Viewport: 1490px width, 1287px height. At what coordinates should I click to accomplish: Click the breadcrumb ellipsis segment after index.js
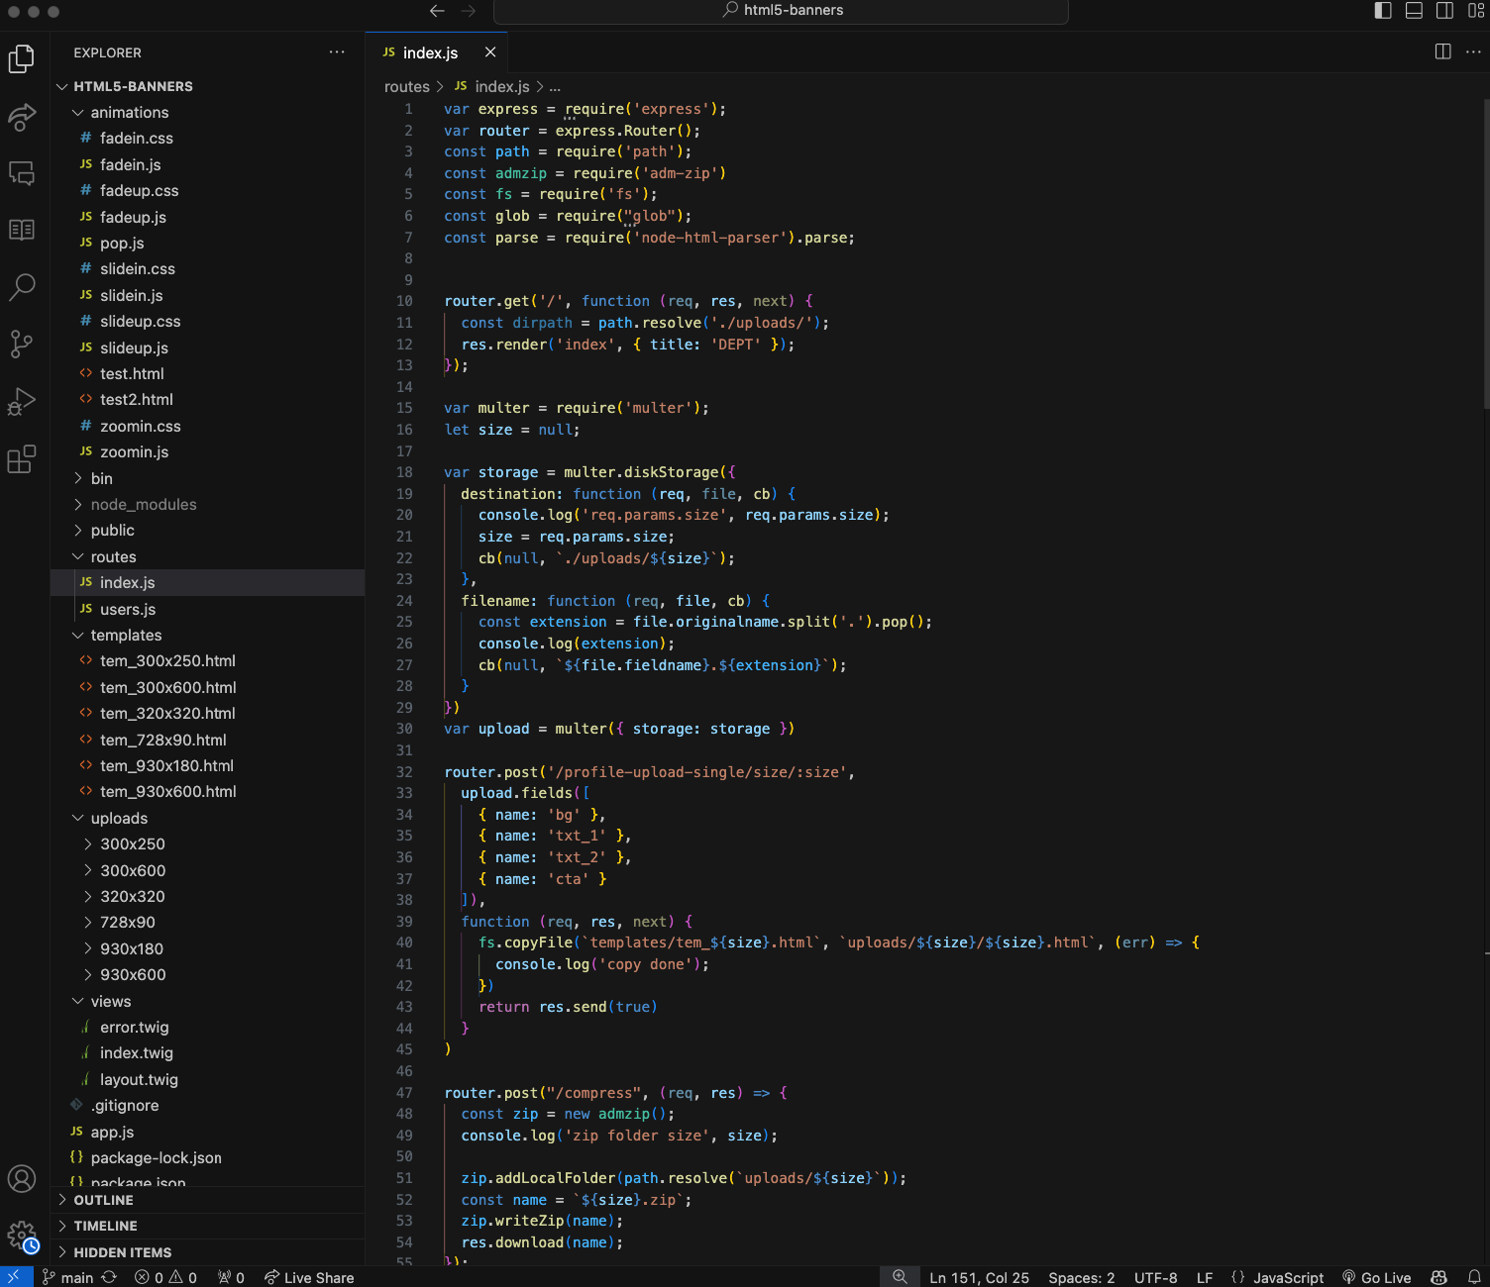coord(555,87)
